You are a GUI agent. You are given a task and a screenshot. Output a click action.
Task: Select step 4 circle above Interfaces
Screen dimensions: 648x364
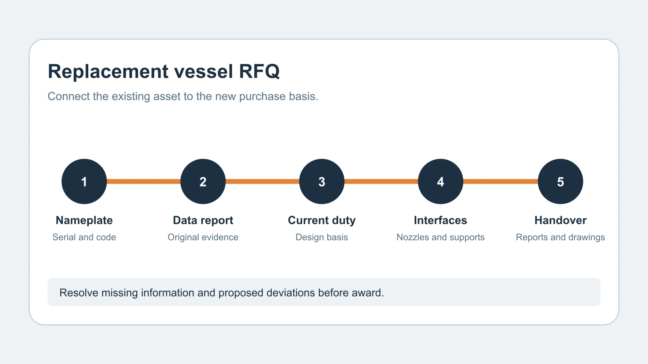[441, 182]
